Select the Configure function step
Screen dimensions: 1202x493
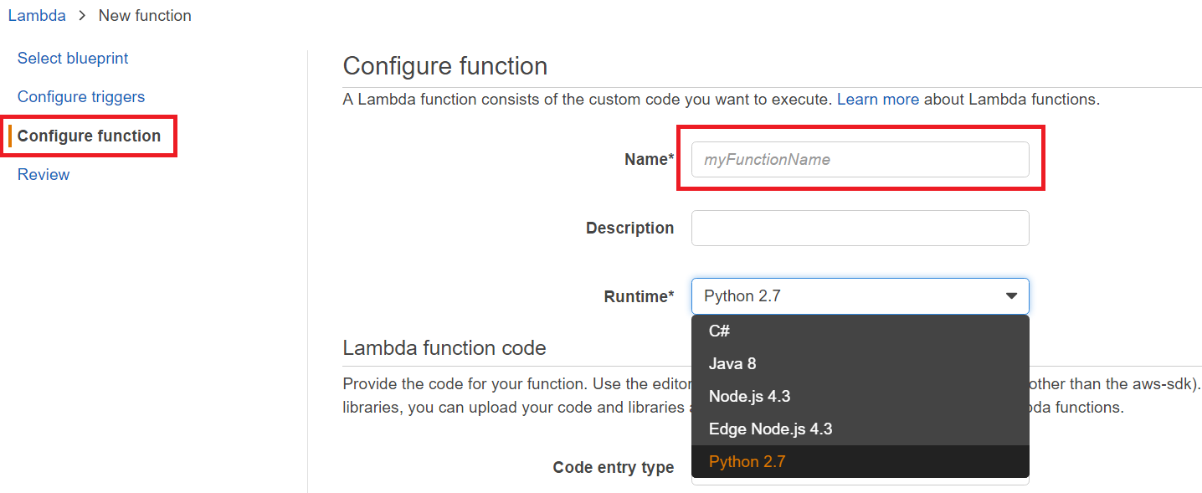pyautogui.click(x=89, y=135)
